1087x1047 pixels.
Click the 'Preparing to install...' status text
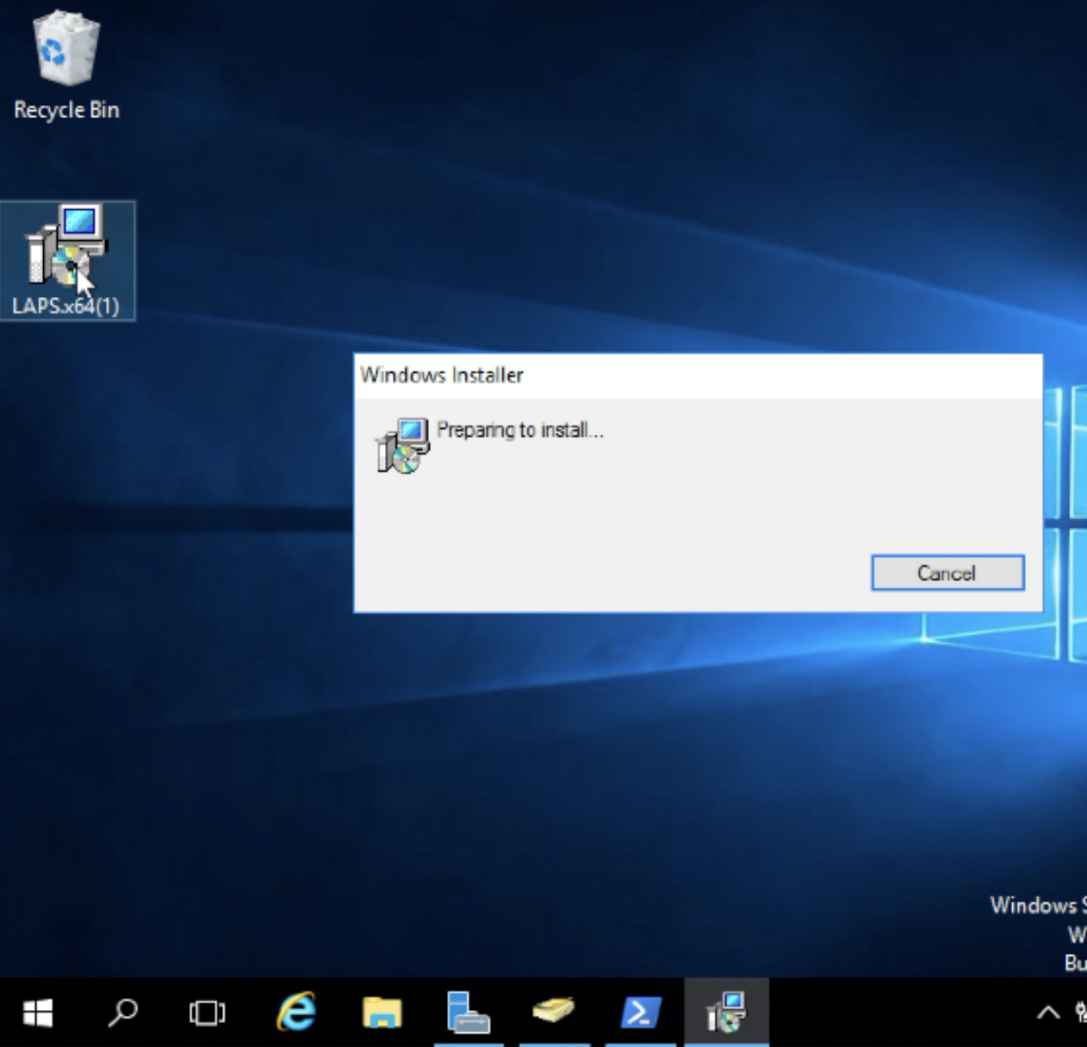point(519,430)
